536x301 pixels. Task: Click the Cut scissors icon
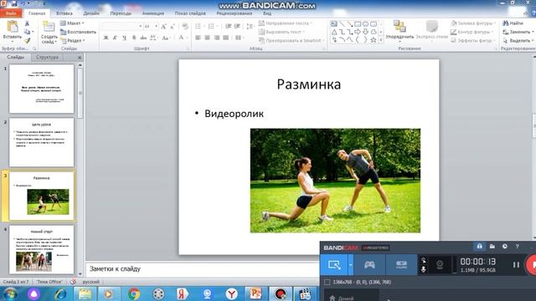point(27,23)
